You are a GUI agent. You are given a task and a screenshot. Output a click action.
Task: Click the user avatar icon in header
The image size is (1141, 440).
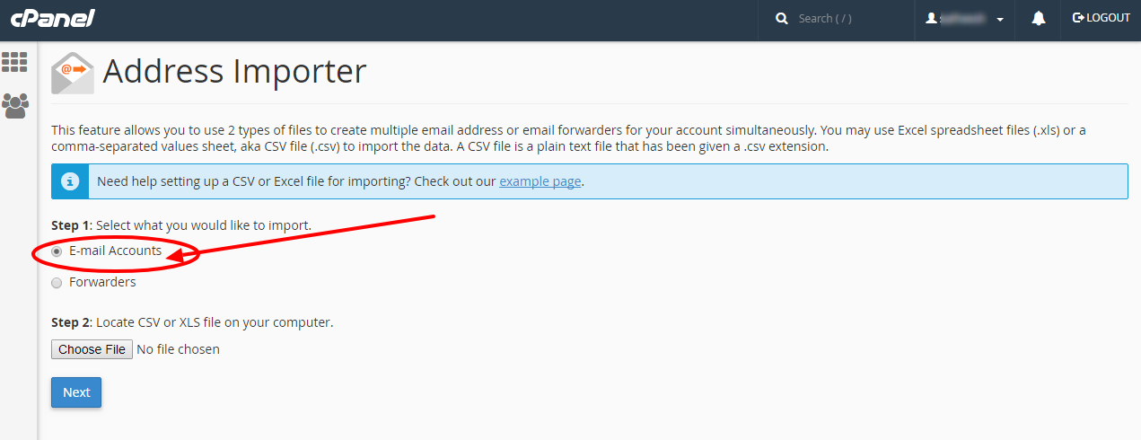coord(931,18)
